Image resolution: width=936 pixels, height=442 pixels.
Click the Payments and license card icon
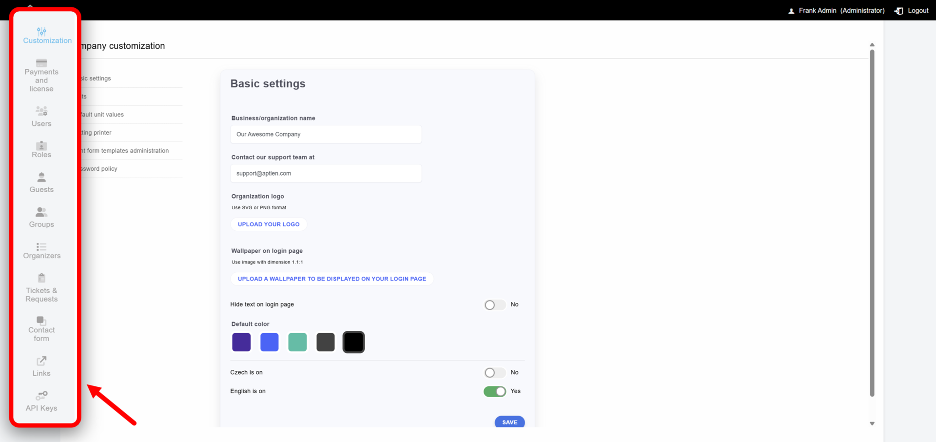[41, 63]
